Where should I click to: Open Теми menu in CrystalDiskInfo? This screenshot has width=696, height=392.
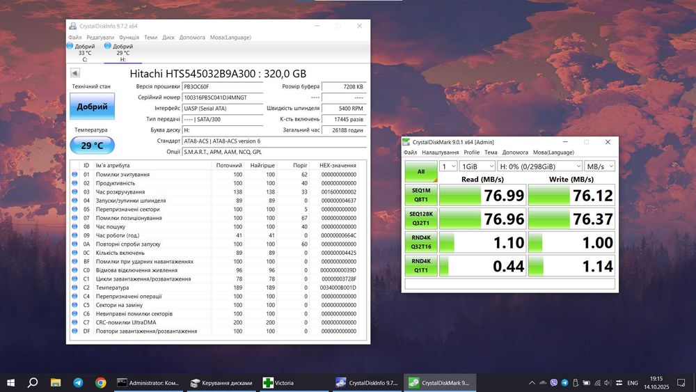point(150,38)
